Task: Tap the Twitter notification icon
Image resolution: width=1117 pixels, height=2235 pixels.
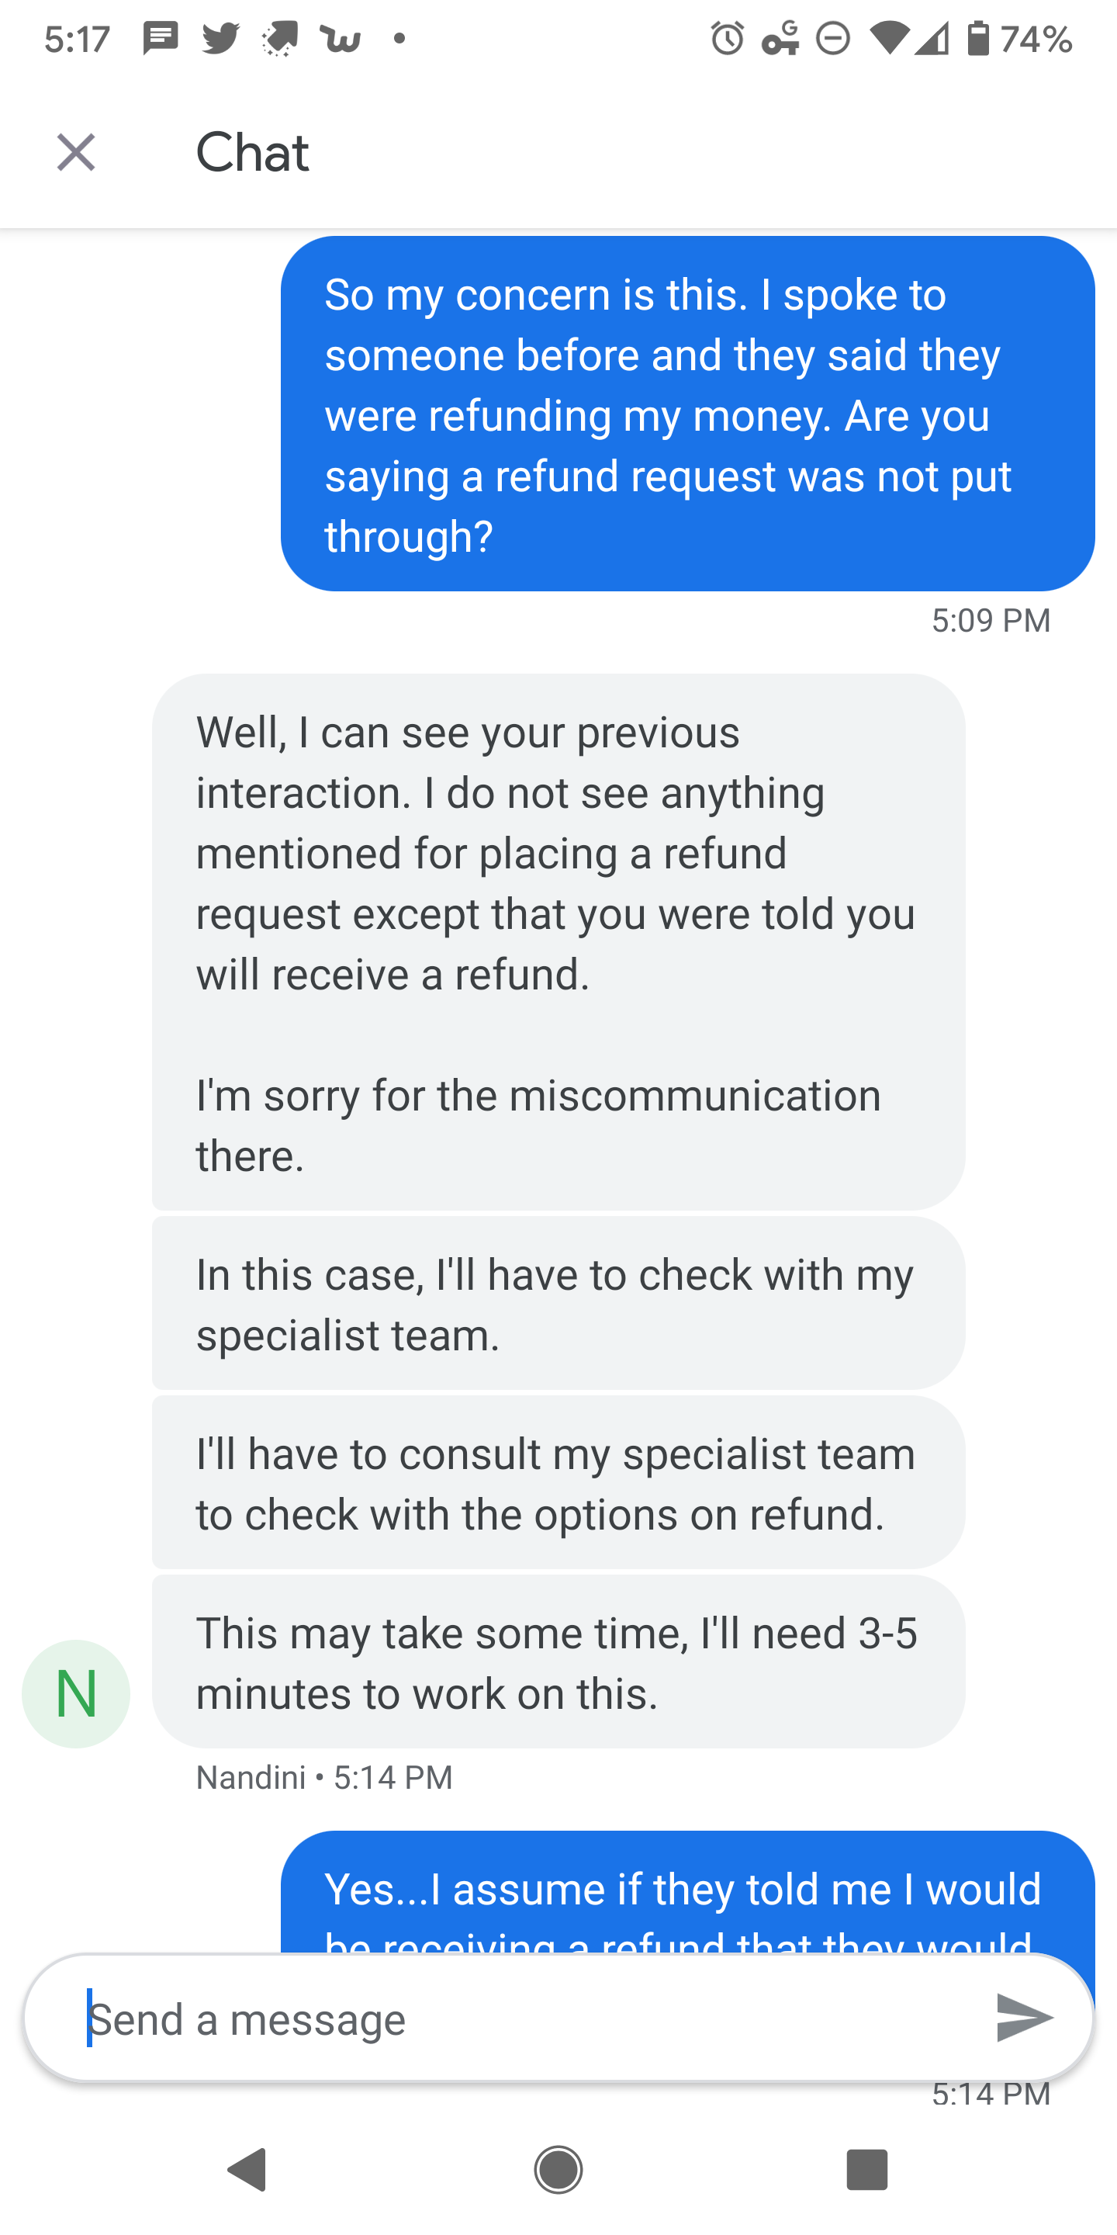Action: 220,38
